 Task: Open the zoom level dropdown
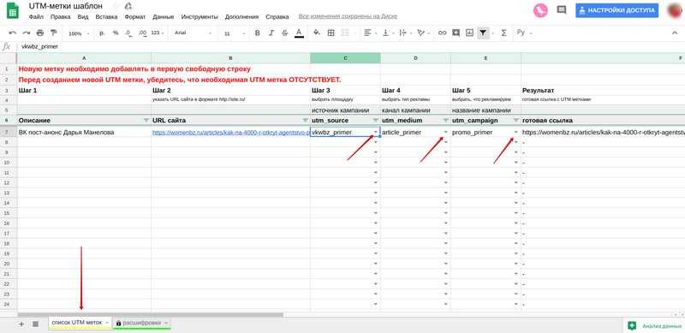pos(79,33)
